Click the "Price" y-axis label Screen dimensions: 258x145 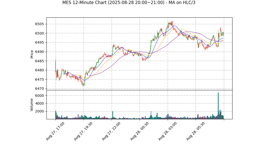pyautogui.click(x=32, y=54)
